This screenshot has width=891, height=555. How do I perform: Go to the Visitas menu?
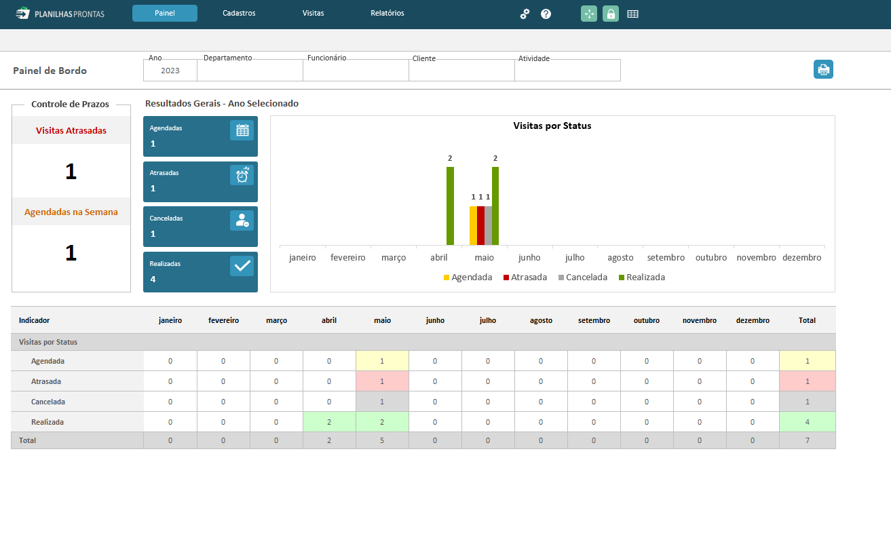(314, 14)
